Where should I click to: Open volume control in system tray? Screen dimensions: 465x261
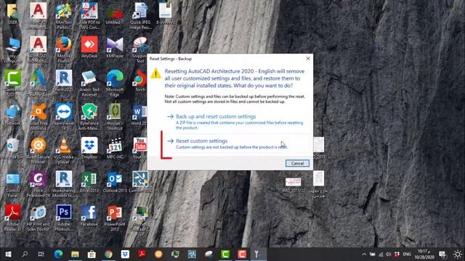coord(388,254)
